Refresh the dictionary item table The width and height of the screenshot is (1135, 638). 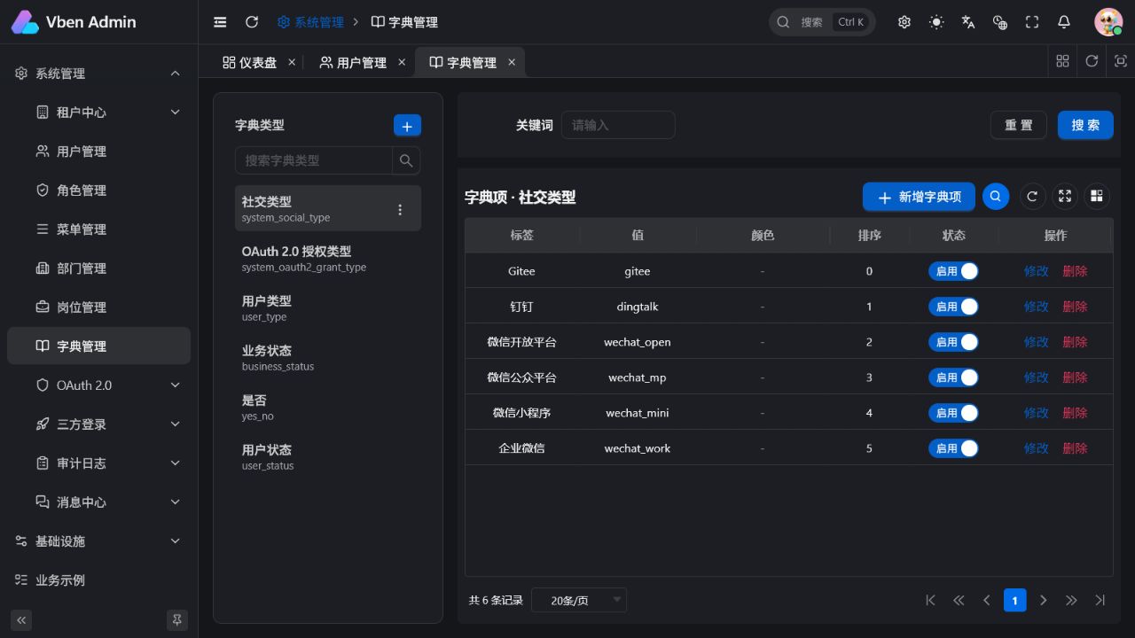(x=1032, y=197)
